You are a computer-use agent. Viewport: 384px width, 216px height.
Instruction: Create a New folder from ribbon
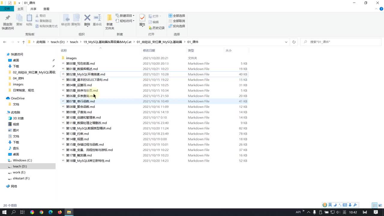pos(109,22)
